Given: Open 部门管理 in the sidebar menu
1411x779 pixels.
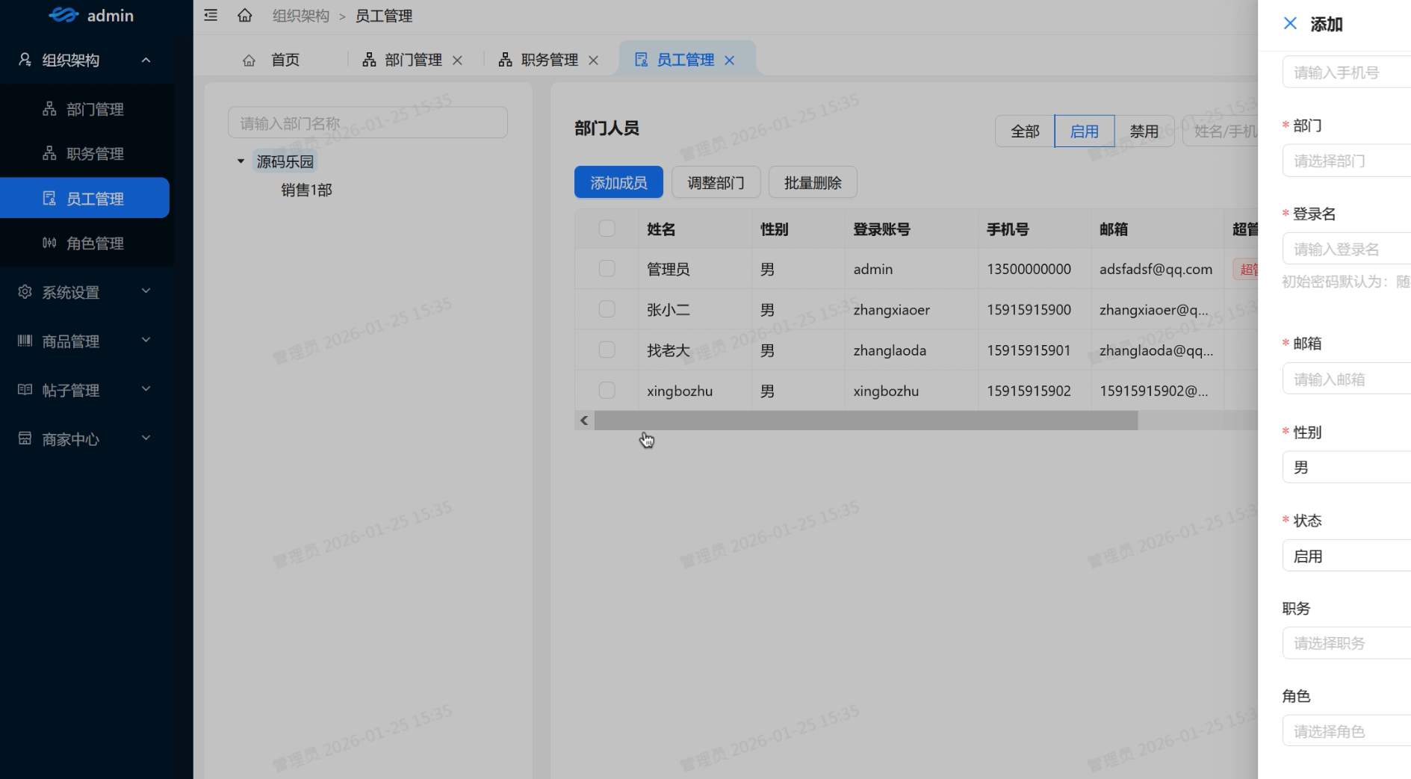Looking at the screenshot, I should [94, 109].
